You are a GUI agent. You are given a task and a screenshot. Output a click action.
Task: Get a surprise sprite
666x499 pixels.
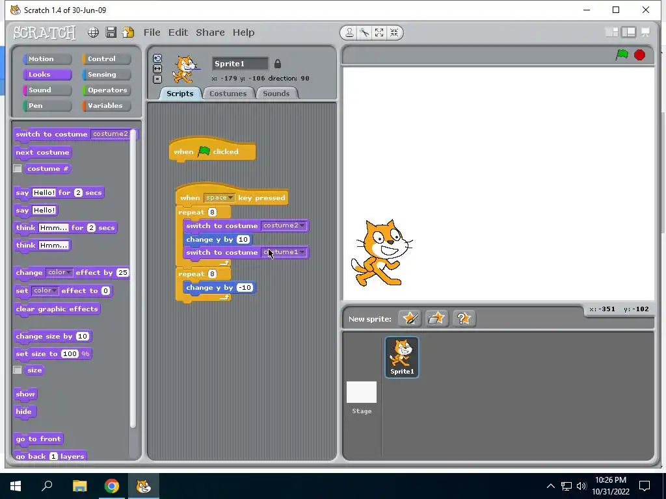click(463, 318)
